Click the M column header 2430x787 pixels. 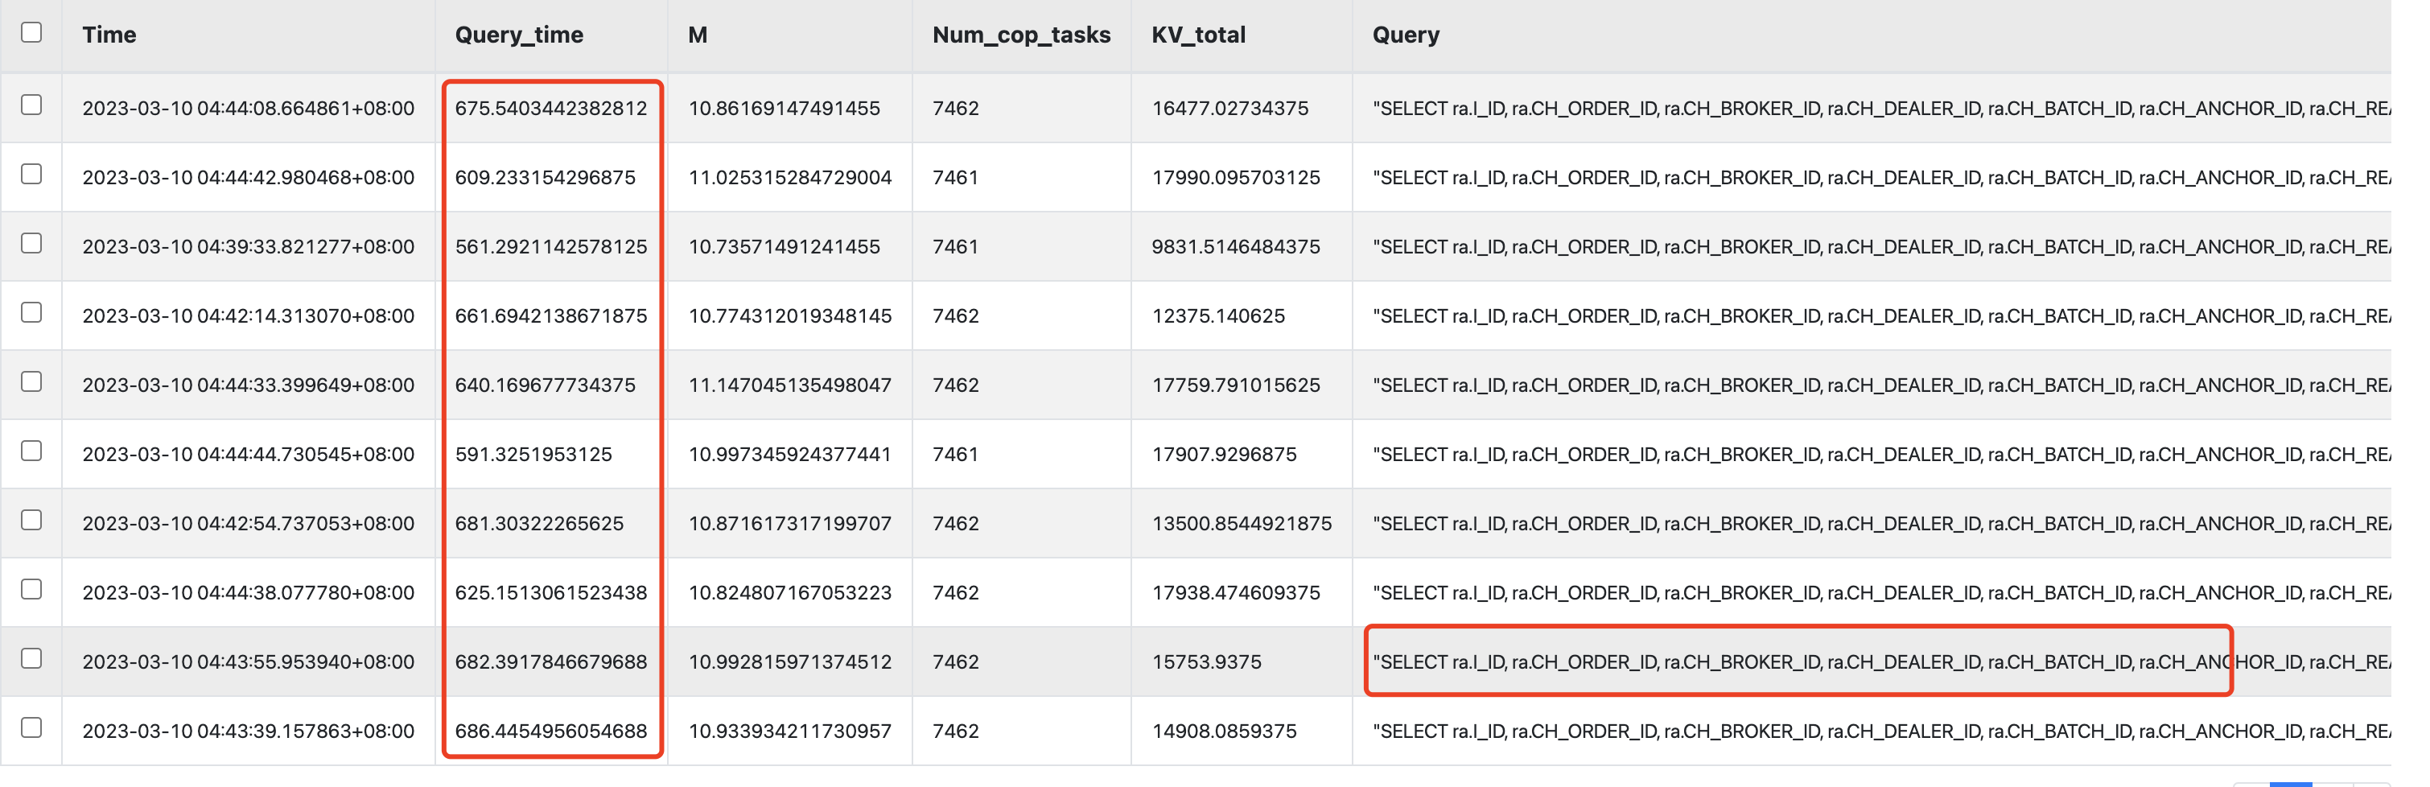pyautogui.click(x=697, y=35)
